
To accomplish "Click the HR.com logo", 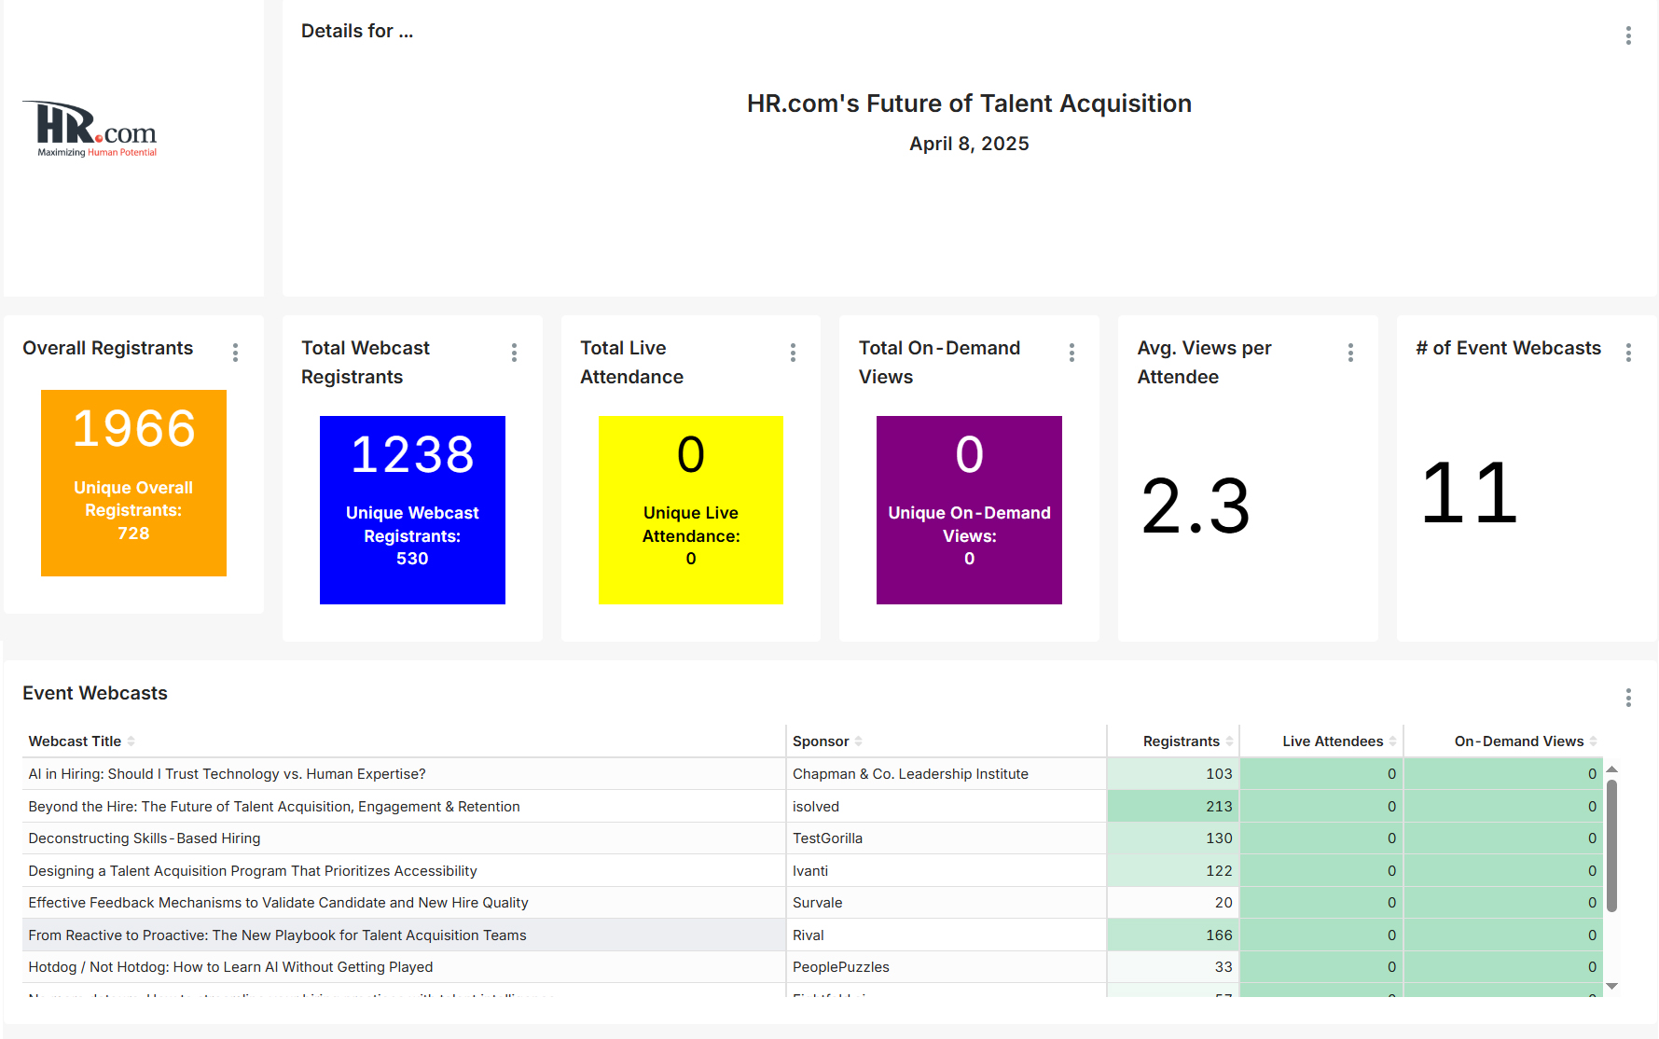I will [90, 130].
